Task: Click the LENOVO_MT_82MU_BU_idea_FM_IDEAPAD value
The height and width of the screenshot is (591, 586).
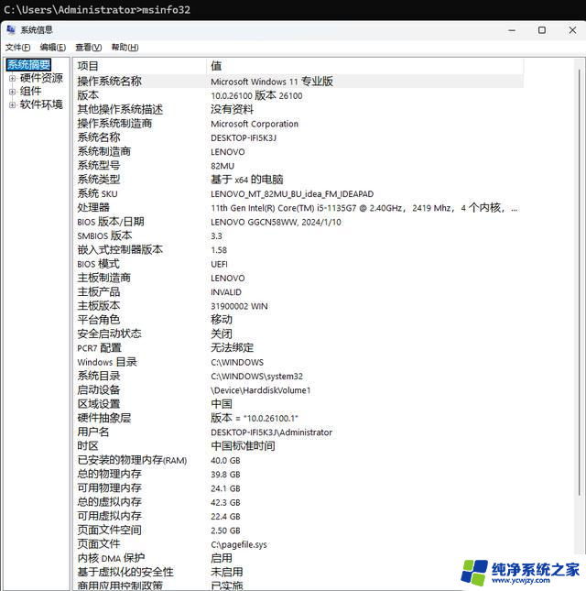Action: point(292,193)
